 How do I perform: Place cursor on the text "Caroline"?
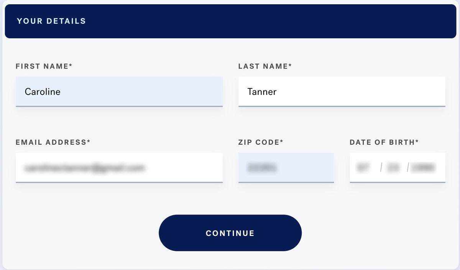pos(43,92)
